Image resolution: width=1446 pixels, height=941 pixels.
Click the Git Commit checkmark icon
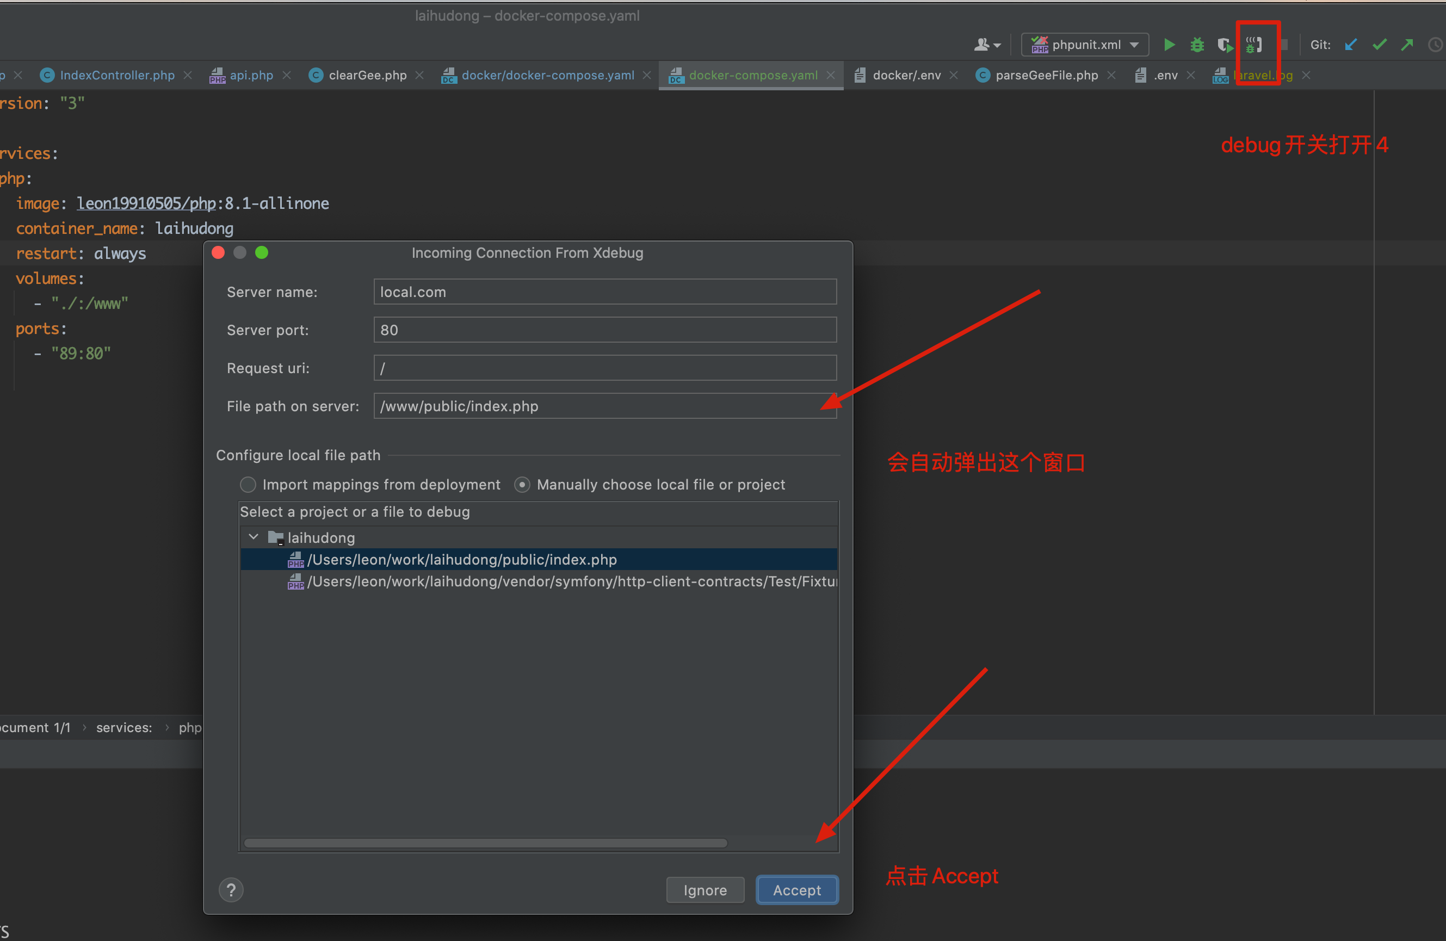click(x=1379, y=45)
